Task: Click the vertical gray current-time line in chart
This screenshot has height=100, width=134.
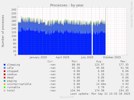Action: pyautogui.click(x=105, y=31)
